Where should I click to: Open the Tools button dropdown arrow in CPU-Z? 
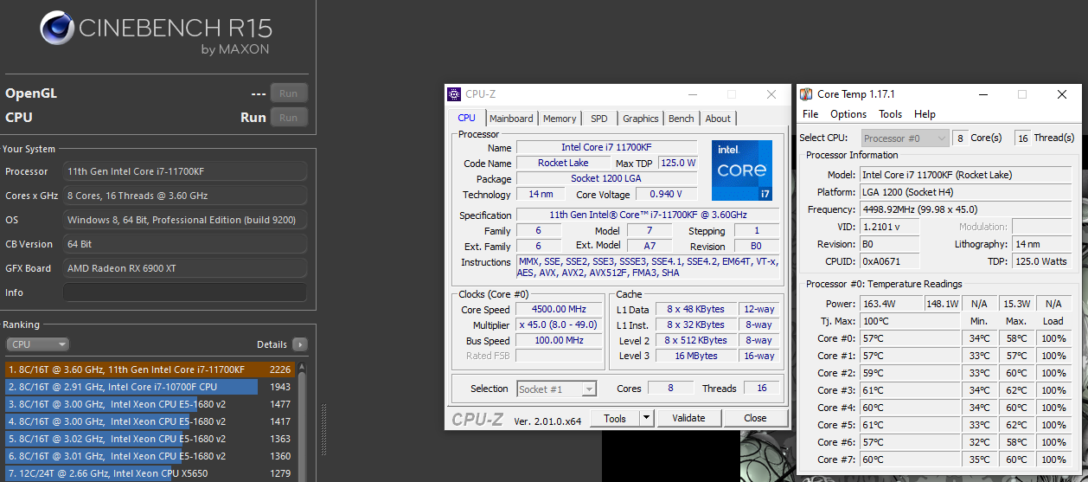click(x=645, y=418)
